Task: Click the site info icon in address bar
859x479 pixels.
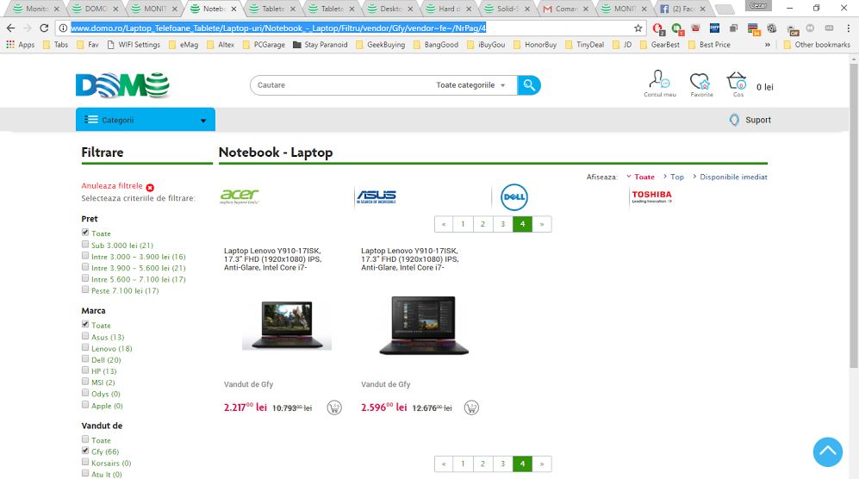Action: (x=63, y=28)
